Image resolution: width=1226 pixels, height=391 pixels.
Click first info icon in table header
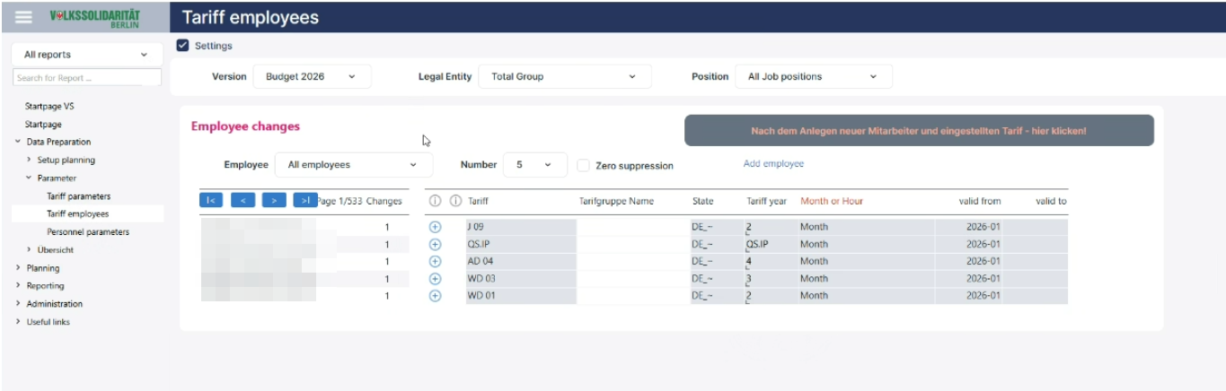pos(436,201)
